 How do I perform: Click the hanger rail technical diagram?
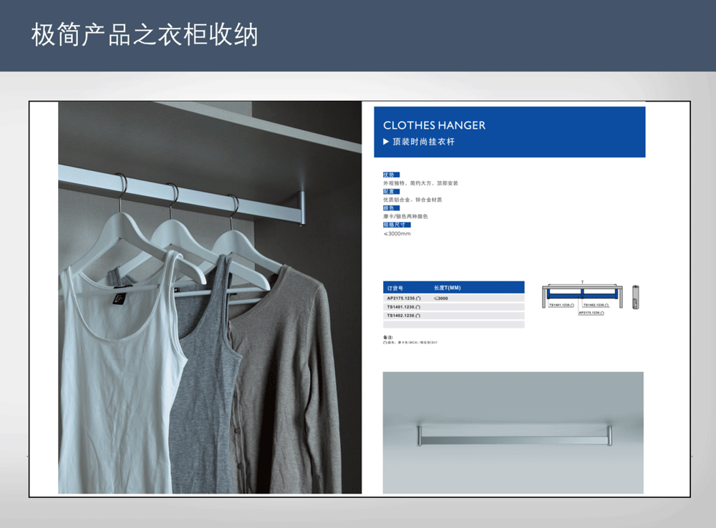pos(581,296)
